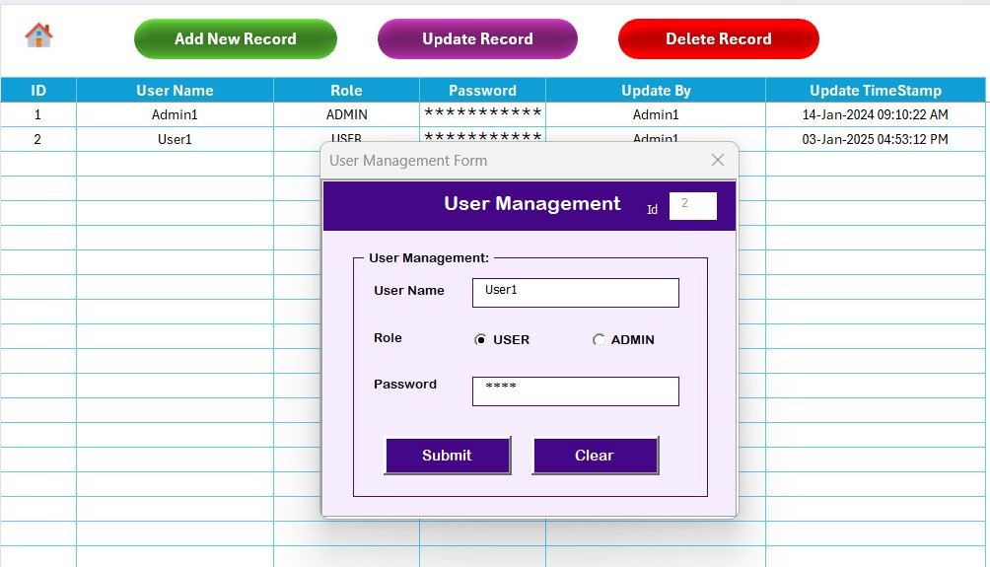Select the User1 user name cell in table
The image size is (990, 567).
point(175,140)
